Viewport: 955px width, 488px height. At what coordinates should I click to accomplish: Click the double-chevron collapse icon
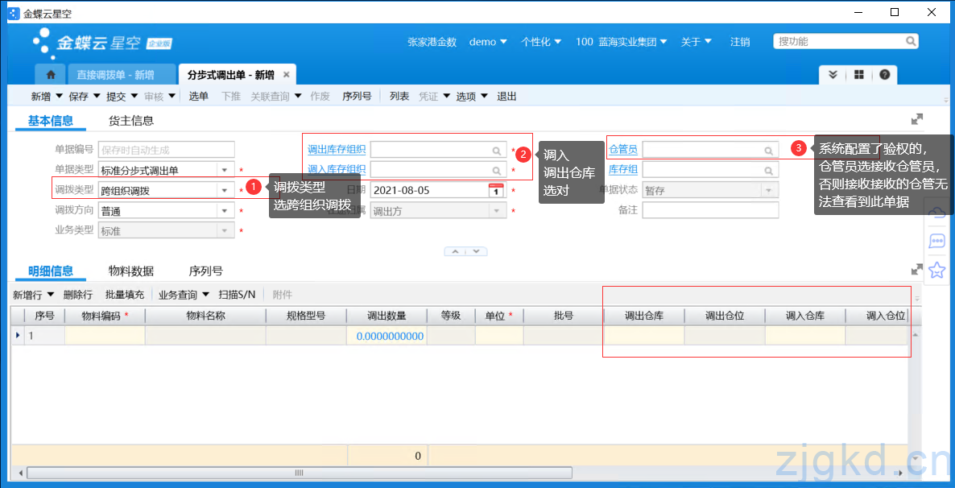pyautogui.click(x=833, y=75)
